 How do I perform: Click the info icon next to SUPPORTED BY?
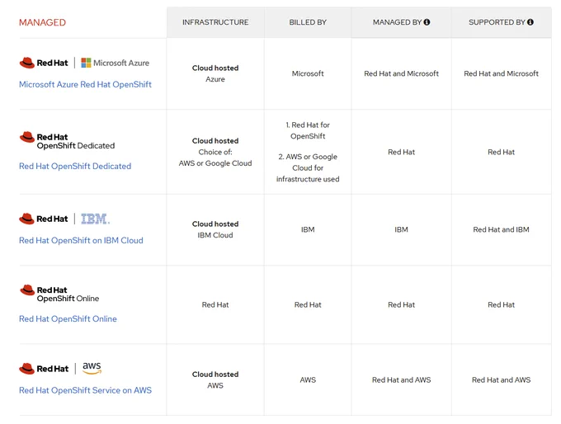coord(530,22)
